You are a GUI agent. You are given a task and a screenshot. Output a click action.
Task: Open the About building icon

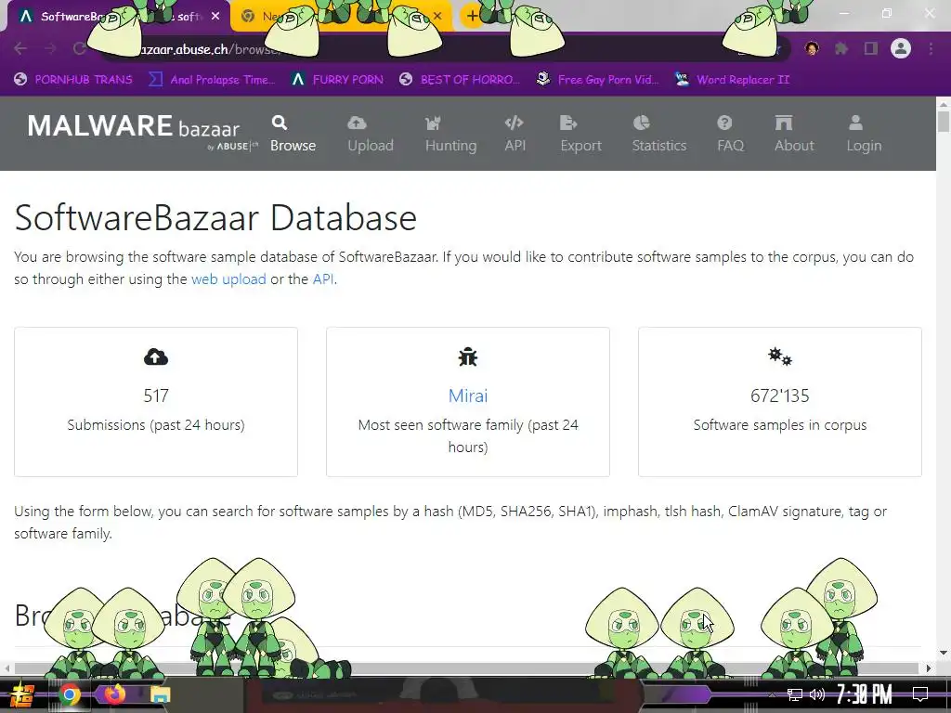[x=784, y=123]
